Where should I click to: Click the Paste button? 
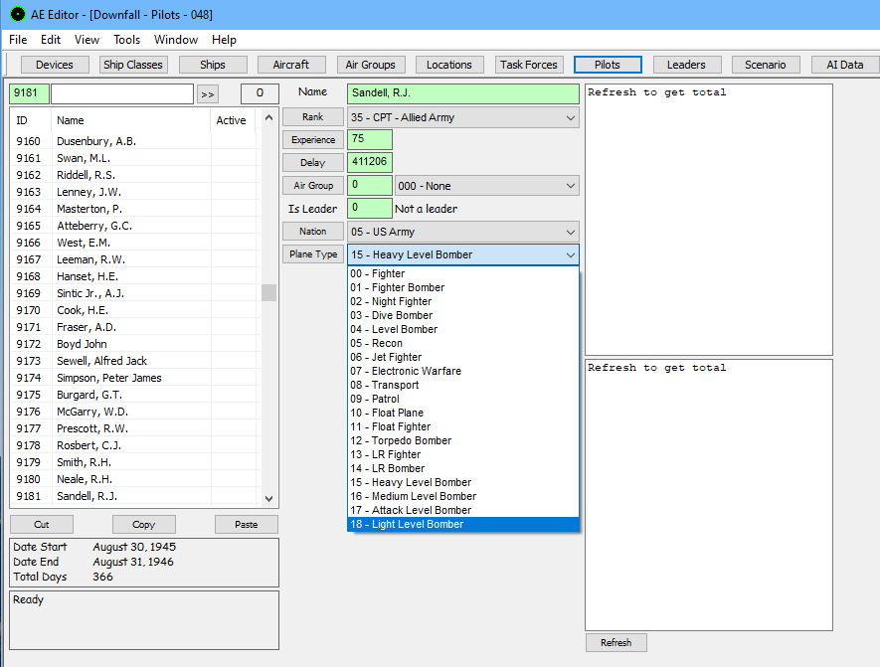247,525
